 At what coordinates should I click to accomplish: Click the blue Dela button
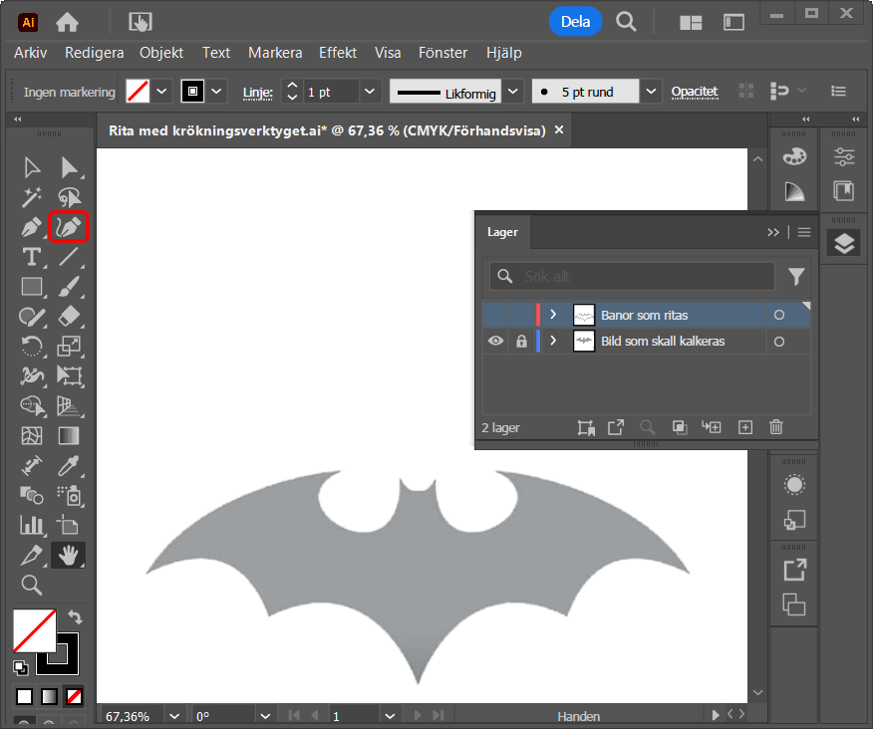coord(575,21)
